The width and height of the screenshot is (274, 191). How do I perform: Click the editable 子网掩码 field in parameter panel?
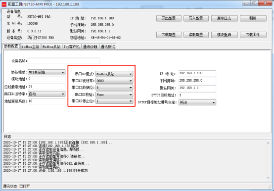(197, 81)
